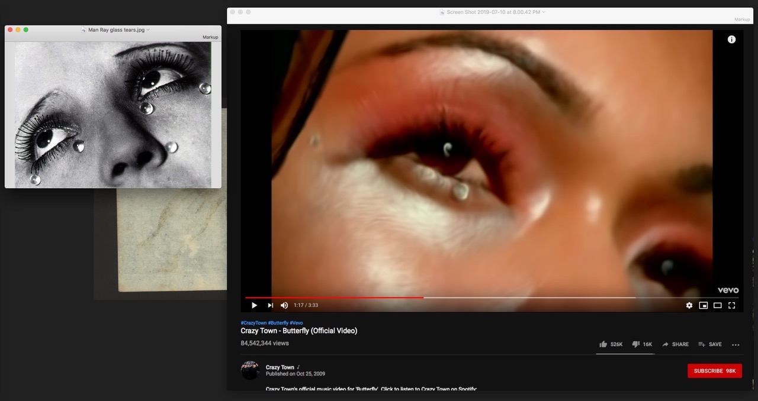758x401 pixels.
Task: Open the three-dot more actions menu
Action: click(x=735, y=345)
